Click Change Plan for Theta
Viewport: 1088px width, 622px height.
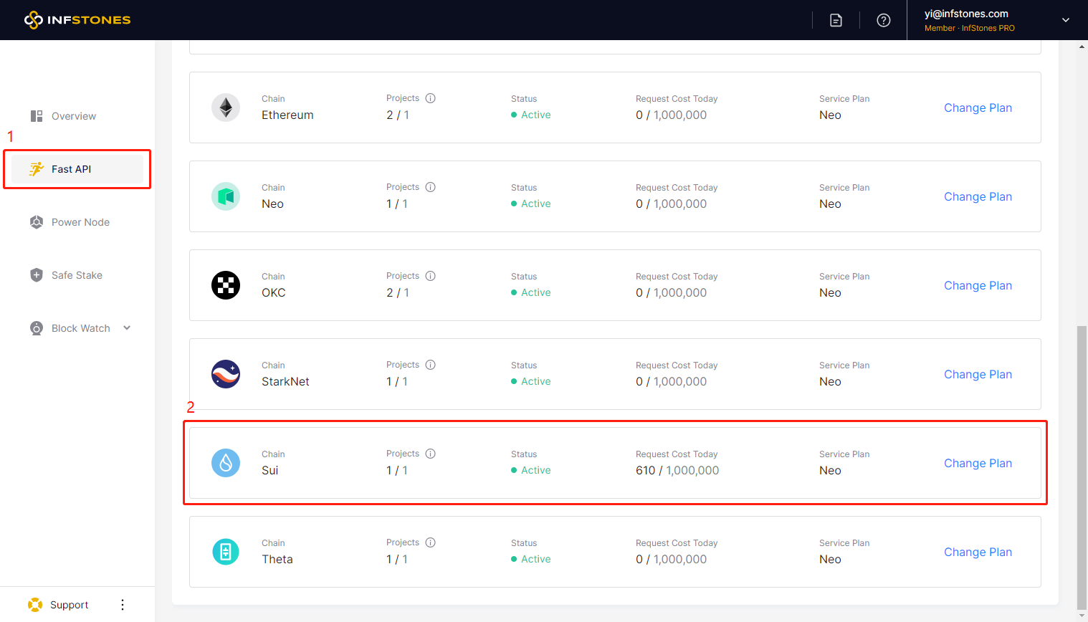click(978, 552)
